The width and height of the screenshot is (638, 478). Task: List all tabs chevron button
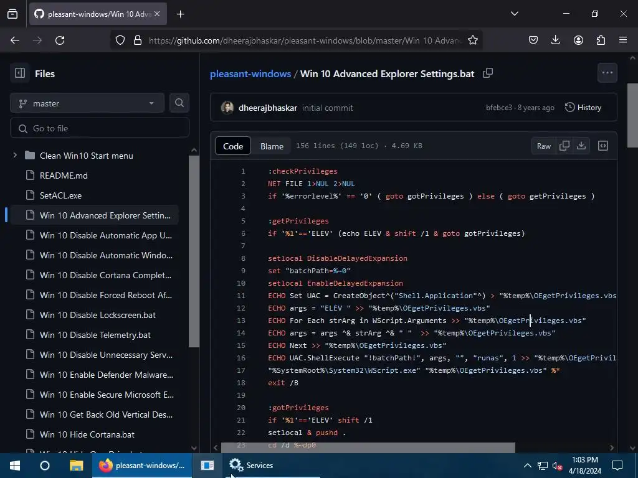point(514,14)
